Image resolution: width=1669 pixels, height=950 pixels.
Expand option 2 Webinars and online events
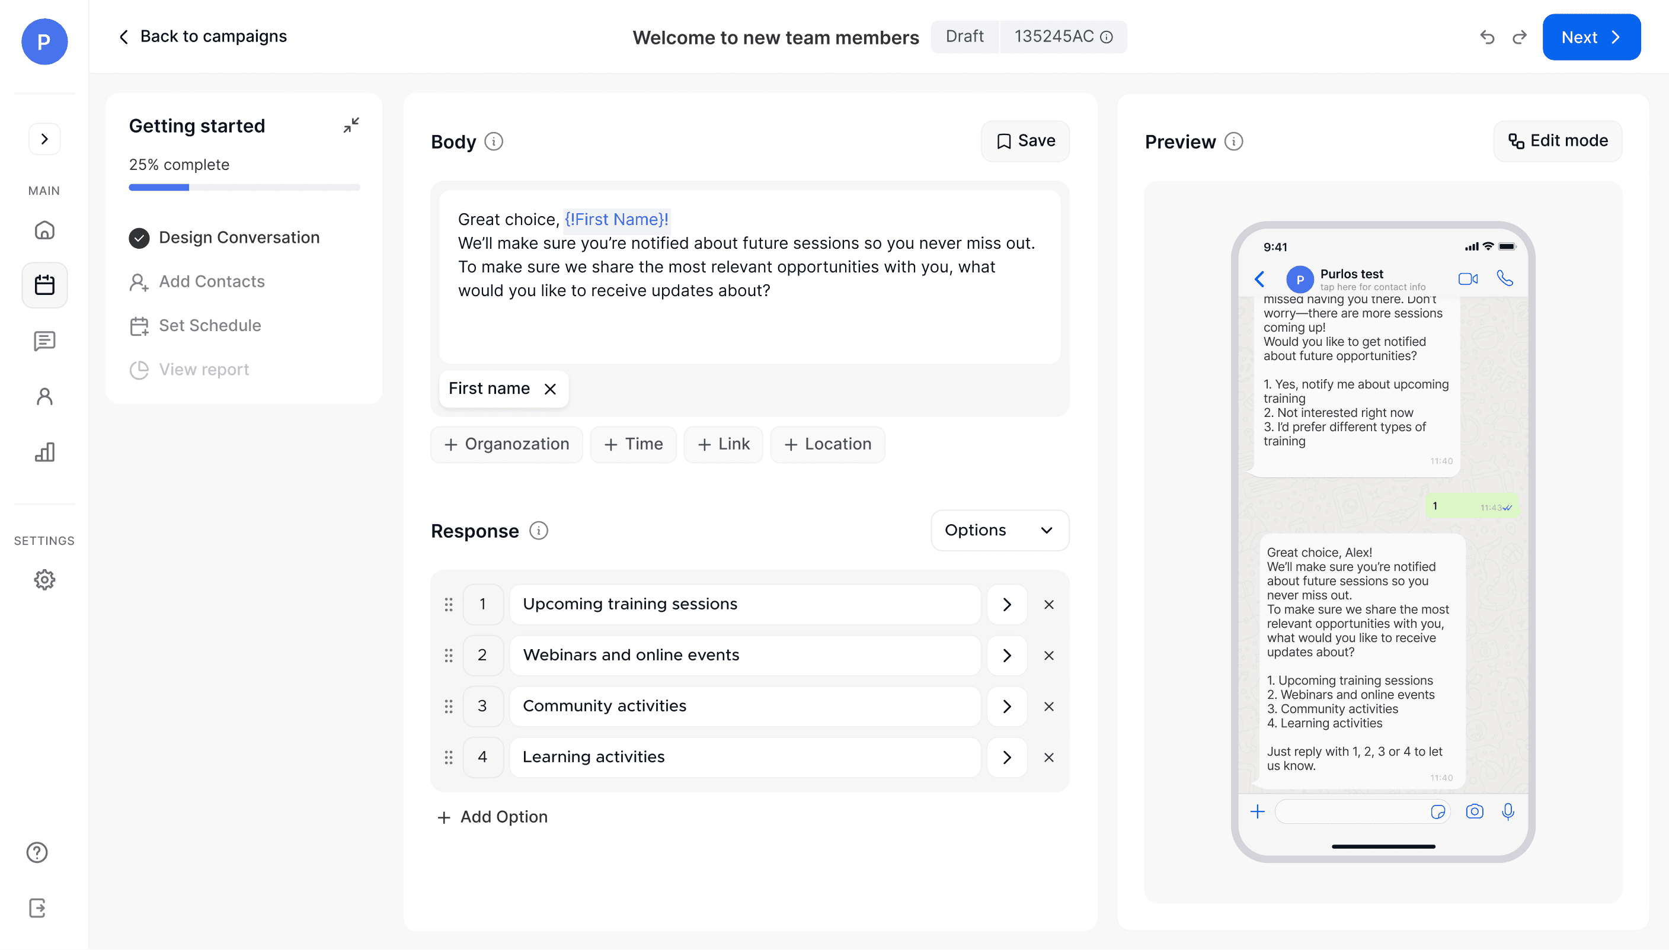[x=1007, y=655]
